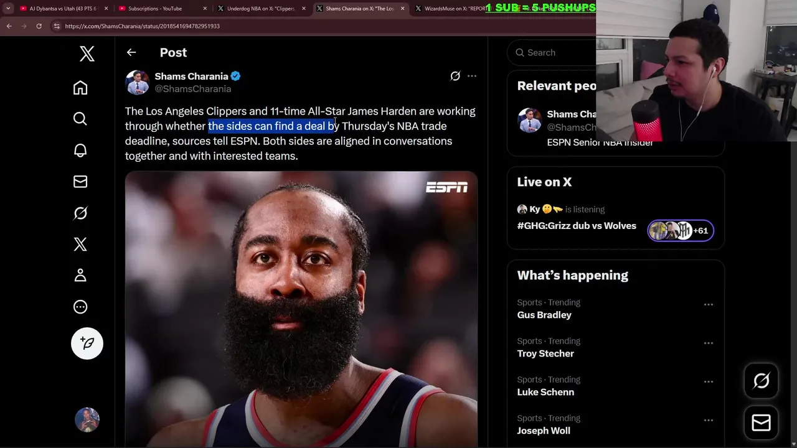Click the X logo in the sidebar

tap(87, 54)
